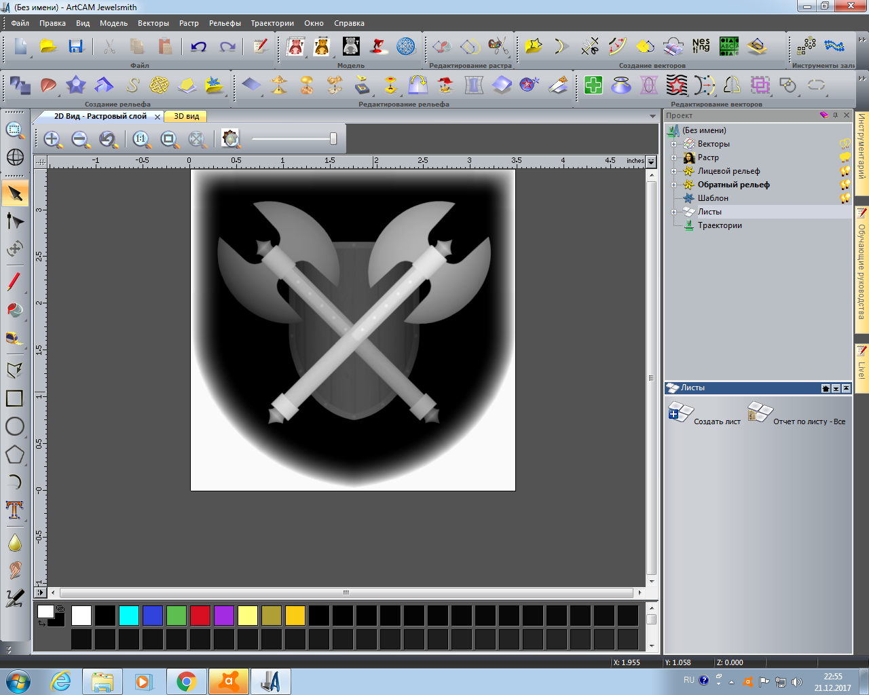This screenshot has height=695, width=869.
Task: Click the New Model file icon
Action: coord(21,46)
